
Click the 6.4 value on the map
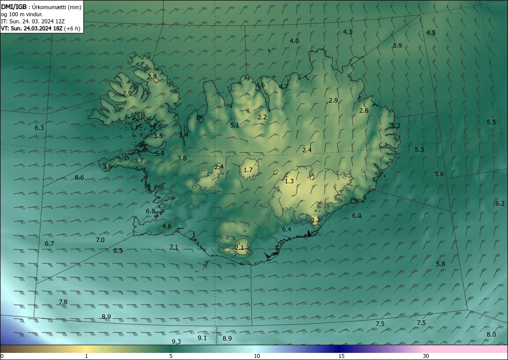tap(287, 229)
